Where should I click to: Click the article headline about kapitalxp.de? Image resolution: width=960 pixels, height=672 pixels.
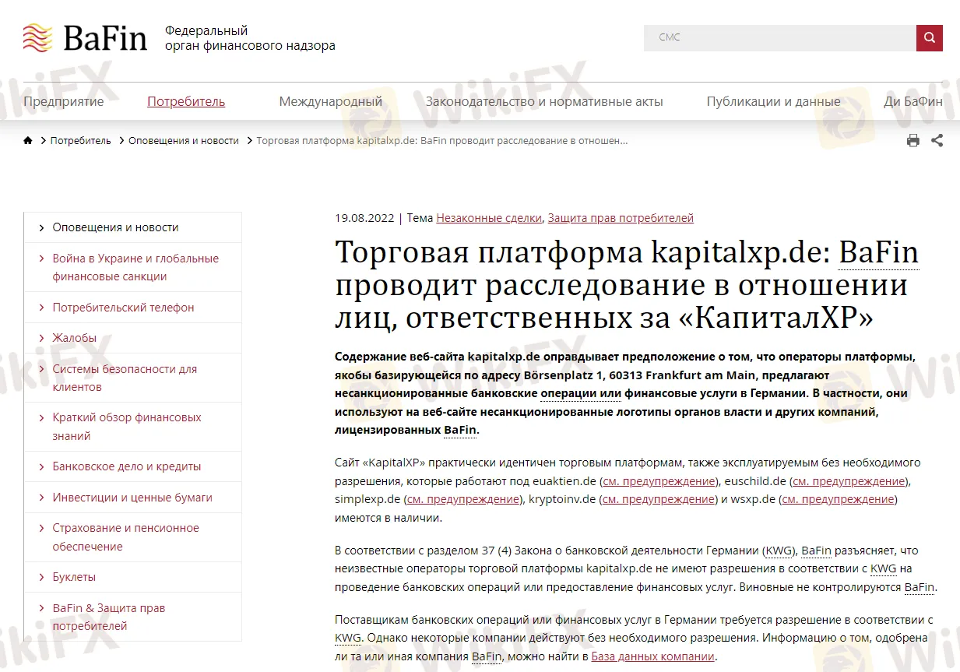coord(627,285)
